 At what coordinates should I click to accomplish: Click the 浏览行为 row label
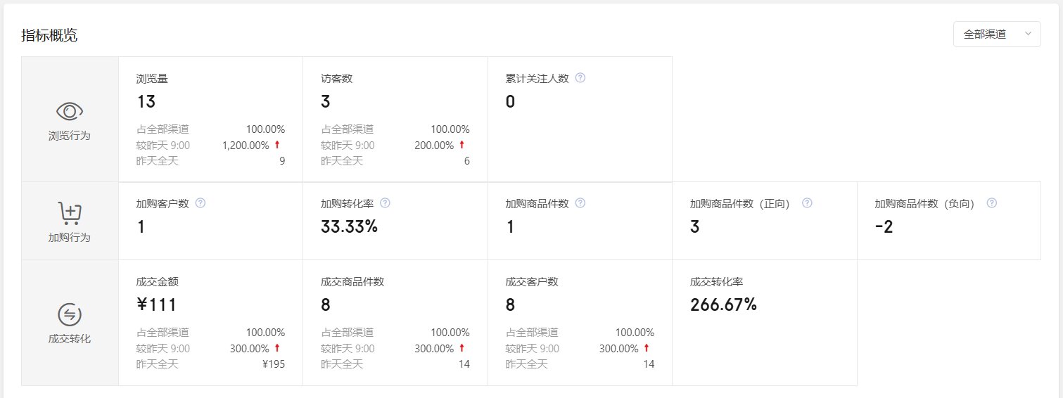click(x=70, y=136)
